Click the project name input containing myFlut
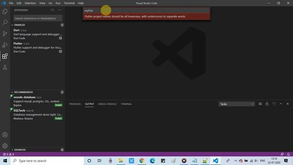Viewport: 293px width, 165px height. (x=146, y=11)
